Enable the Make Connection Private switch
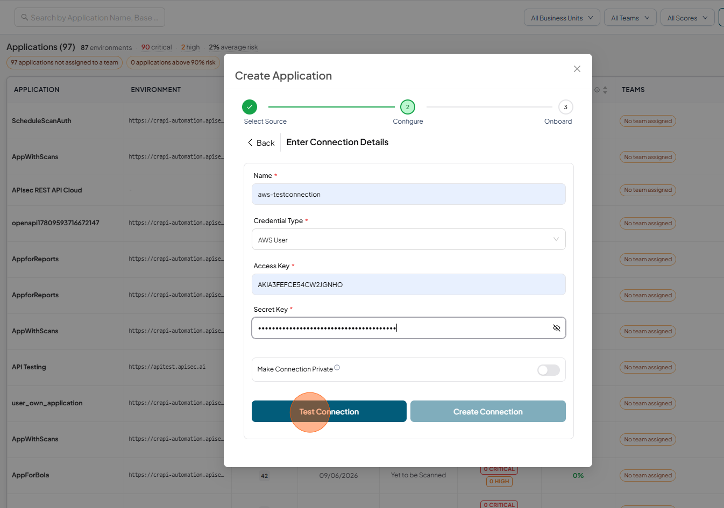The image size is (724, 508). tap(549, 370)
